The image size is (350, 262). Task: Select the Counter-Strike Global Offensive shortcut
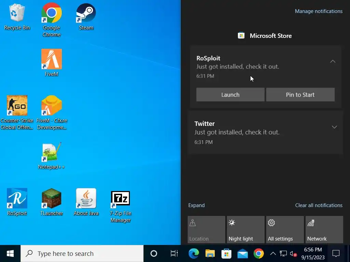pyautogui.click(x=17, y=113)
